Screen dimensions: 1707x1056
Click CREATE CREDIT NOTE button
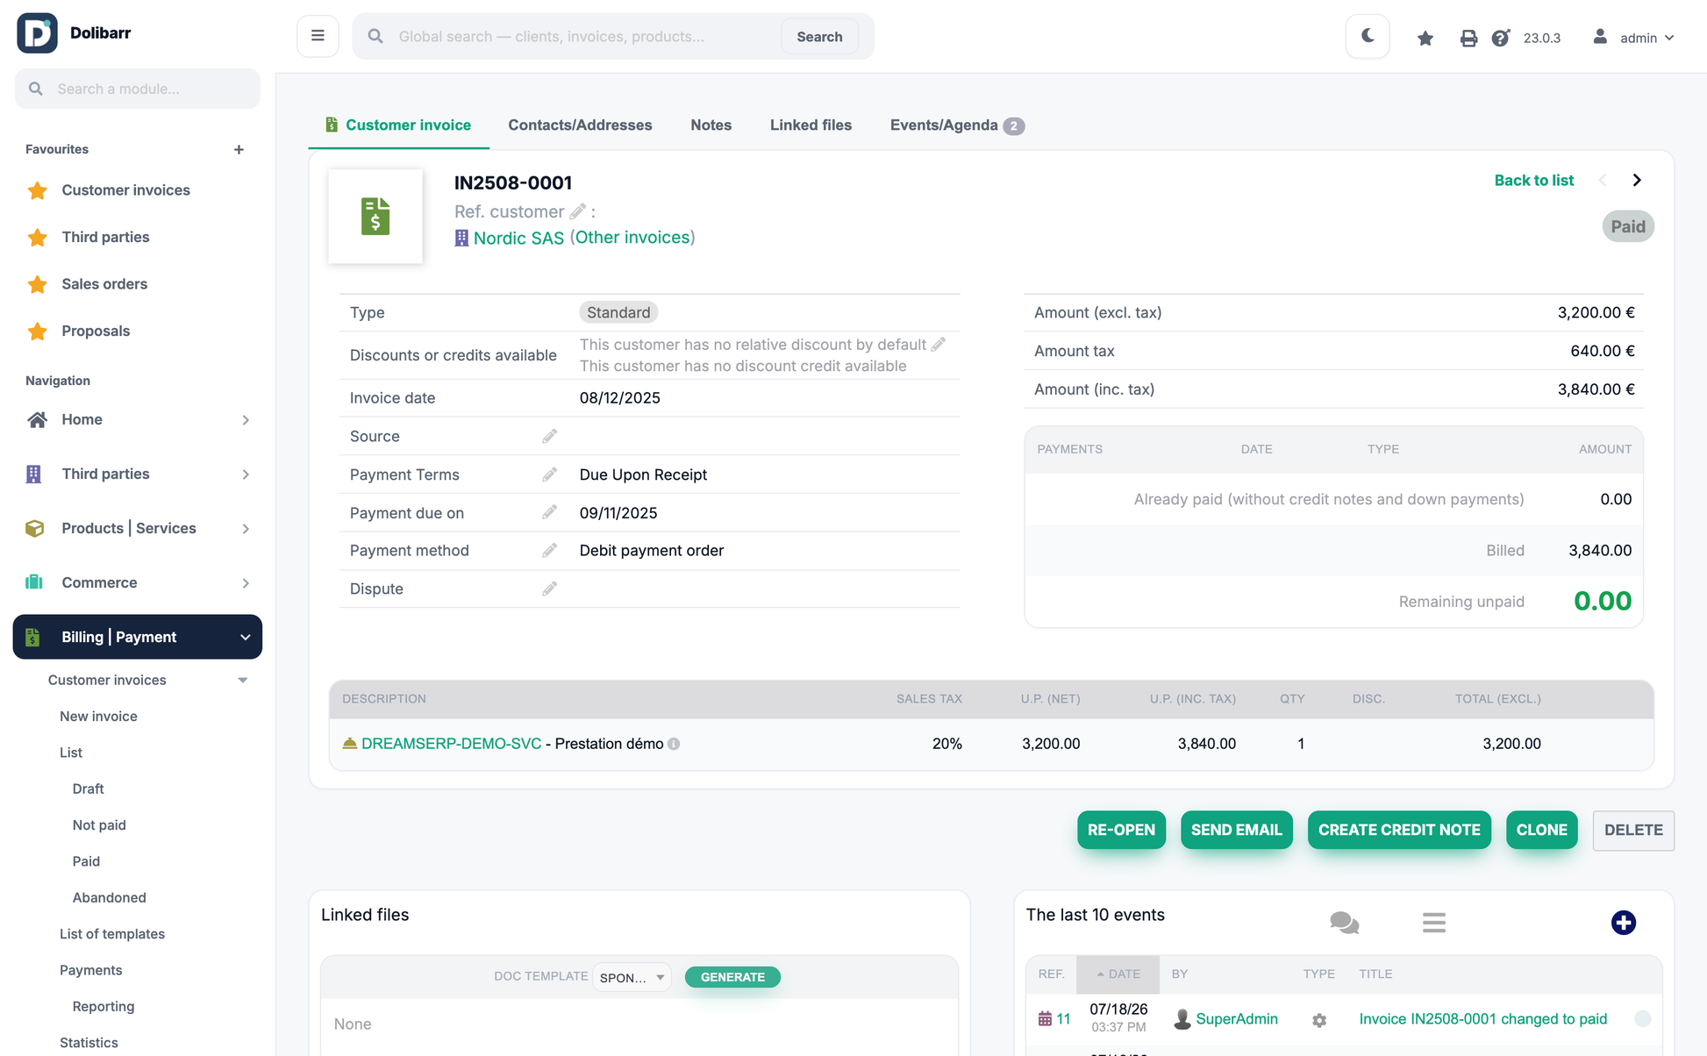pos(1399,830)
